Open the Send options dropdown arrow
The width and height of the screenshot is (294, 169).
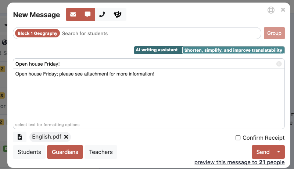point(279,152)
